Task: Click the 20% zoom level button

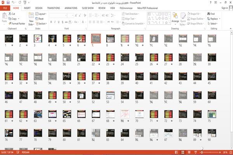Action: [x=225, y=152]
